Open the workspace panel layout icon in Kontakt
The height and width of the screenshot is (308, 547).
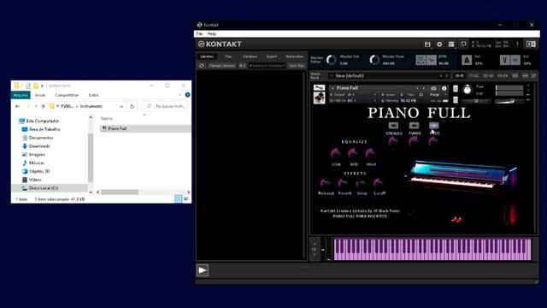pos(451,44)
